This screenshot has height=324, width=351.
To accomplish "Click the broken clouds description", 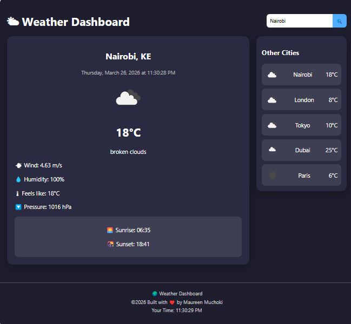I will (128, 152).
